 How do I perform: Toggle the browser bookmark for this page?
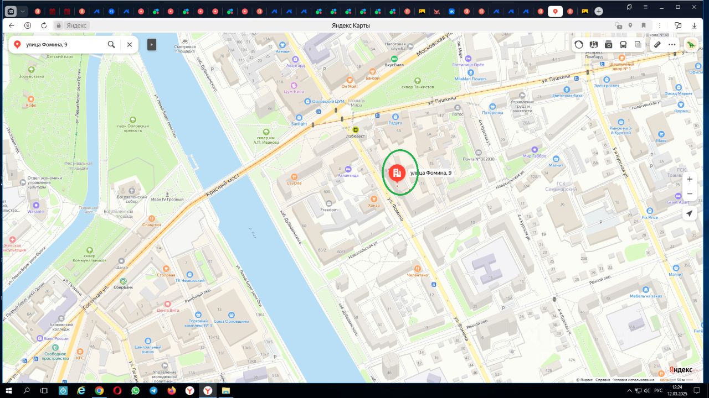(644, 25)
